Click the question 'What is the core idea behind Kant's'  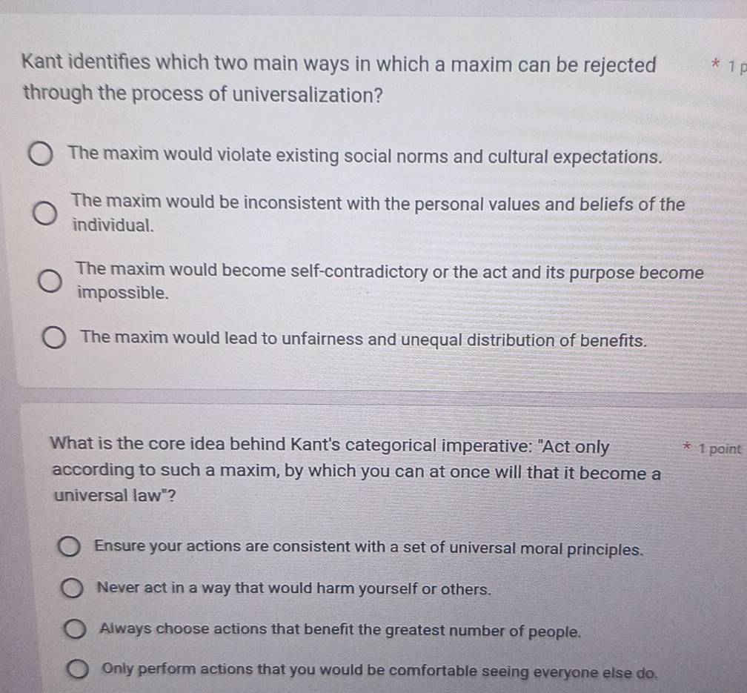356,470
